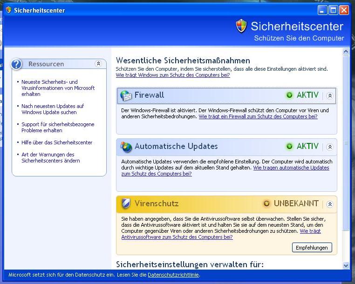Image resolution: width=355 pixels, height=284 pixels.
Task: Click the green Automatische Updates status light
Action: (289, 146)
